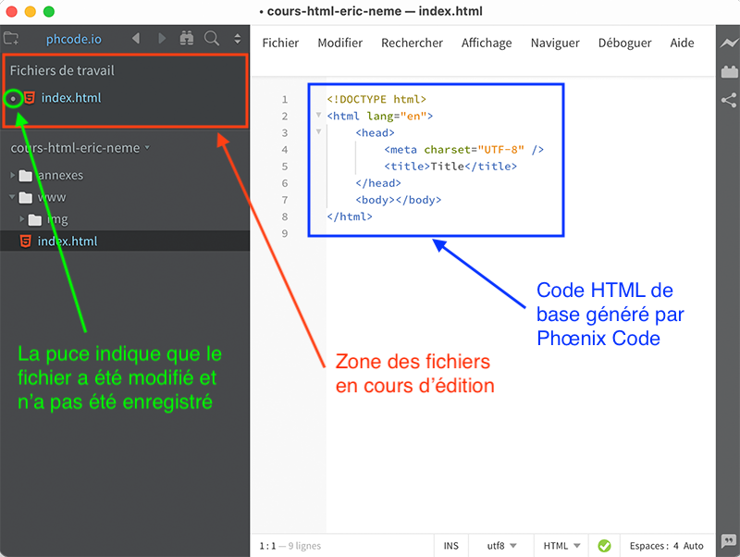This screenshot has width=740, height=557.
Task: Open the search magnifier icon
Action: (x=212, y=39)
